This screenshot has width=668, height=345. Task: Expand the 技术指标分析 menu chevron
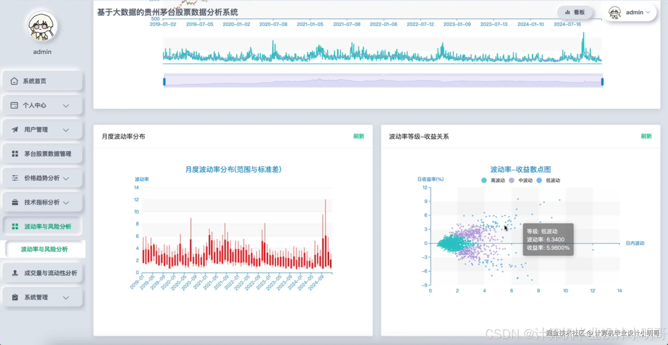(x=66, y=203)
